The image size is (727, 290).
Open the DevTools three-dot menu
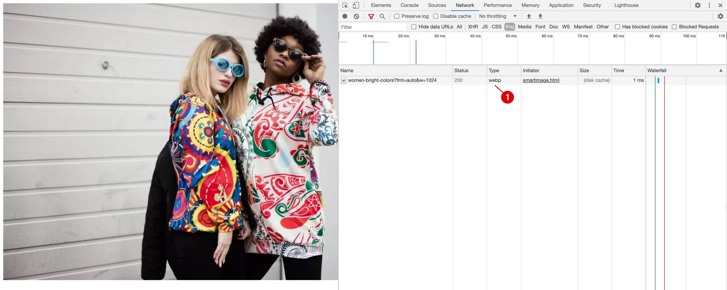[x=709, y=5]
